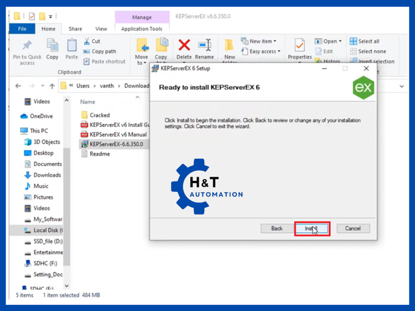This screenshot has height=311, width=415.
Task: Click Cancel in KEPServerEX setup
Action: (x=353, y=229)
